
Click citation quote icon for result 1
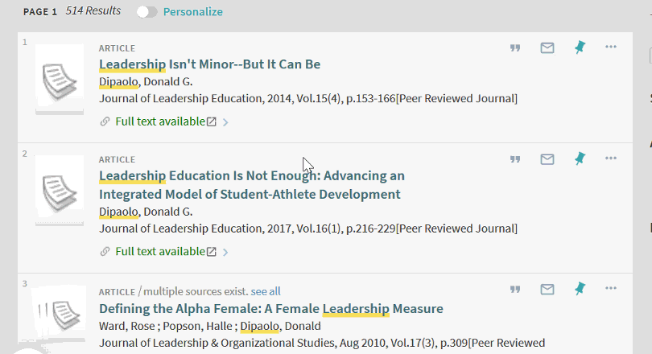515,47
